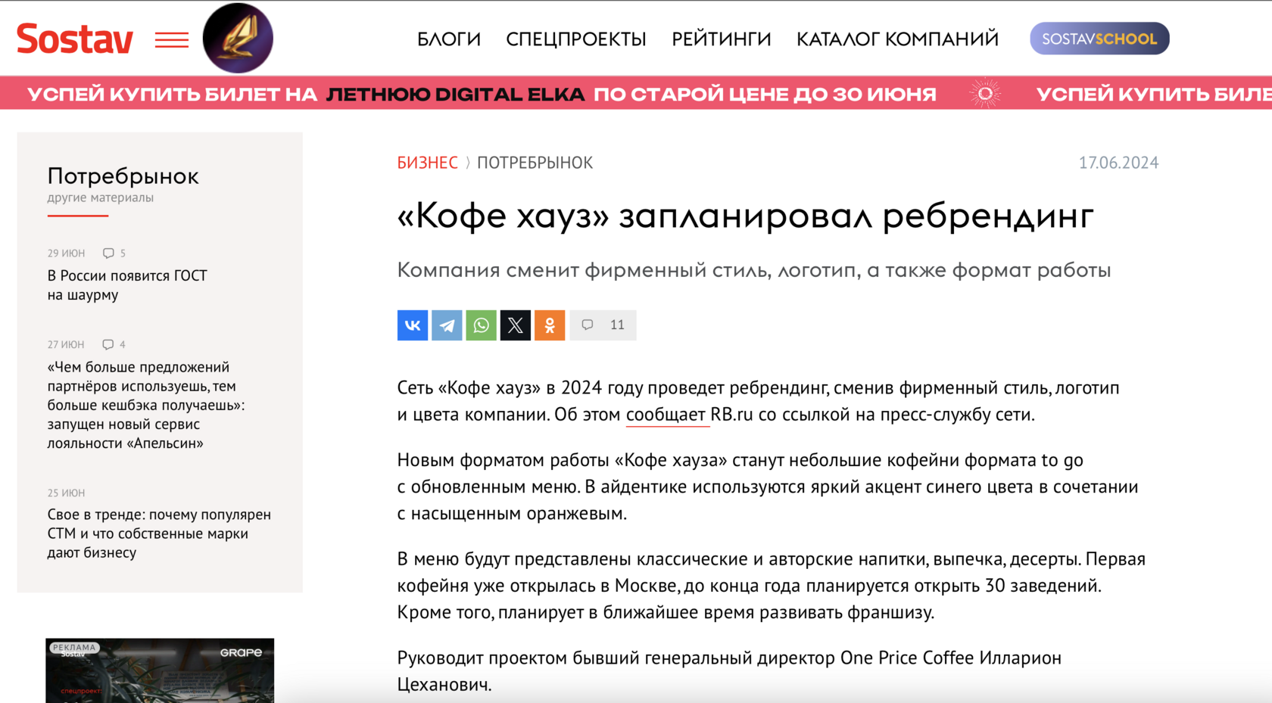Click the SOSTAVSCHOOL button
1272x703 pixels.
[1099, 39]
